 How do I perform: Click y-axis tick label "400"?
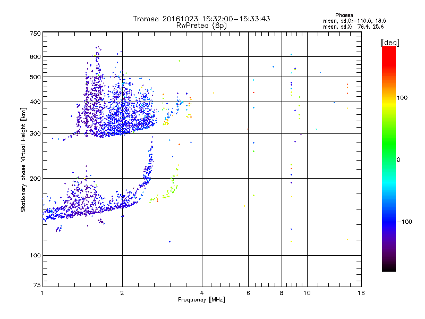(35, 102)
